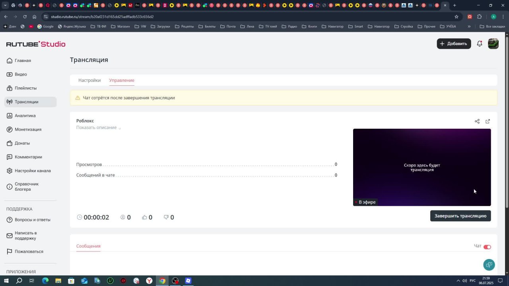Image resolution: width=509 pixels, height=286 pixels.
Task: Launch Roblox from the taskbar
Action: [x=188, y=281]
